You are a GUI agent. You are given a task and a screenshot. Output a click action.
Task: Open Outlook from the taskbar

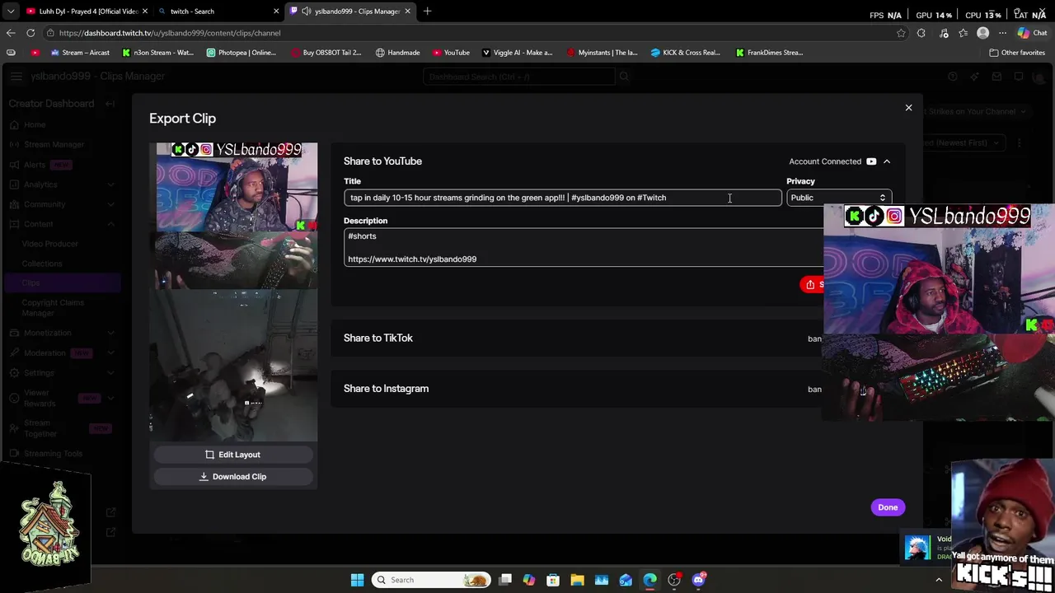pos(626,580)
